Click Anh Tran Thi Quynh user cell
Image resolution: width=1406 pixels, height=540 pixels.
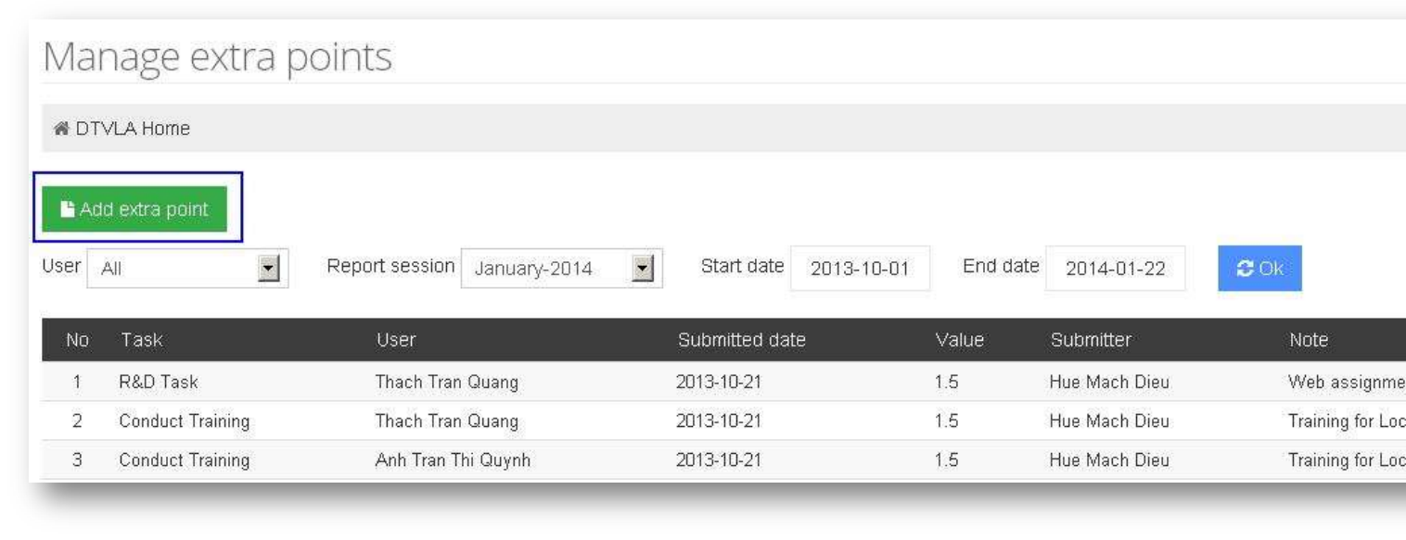[453, 460]
